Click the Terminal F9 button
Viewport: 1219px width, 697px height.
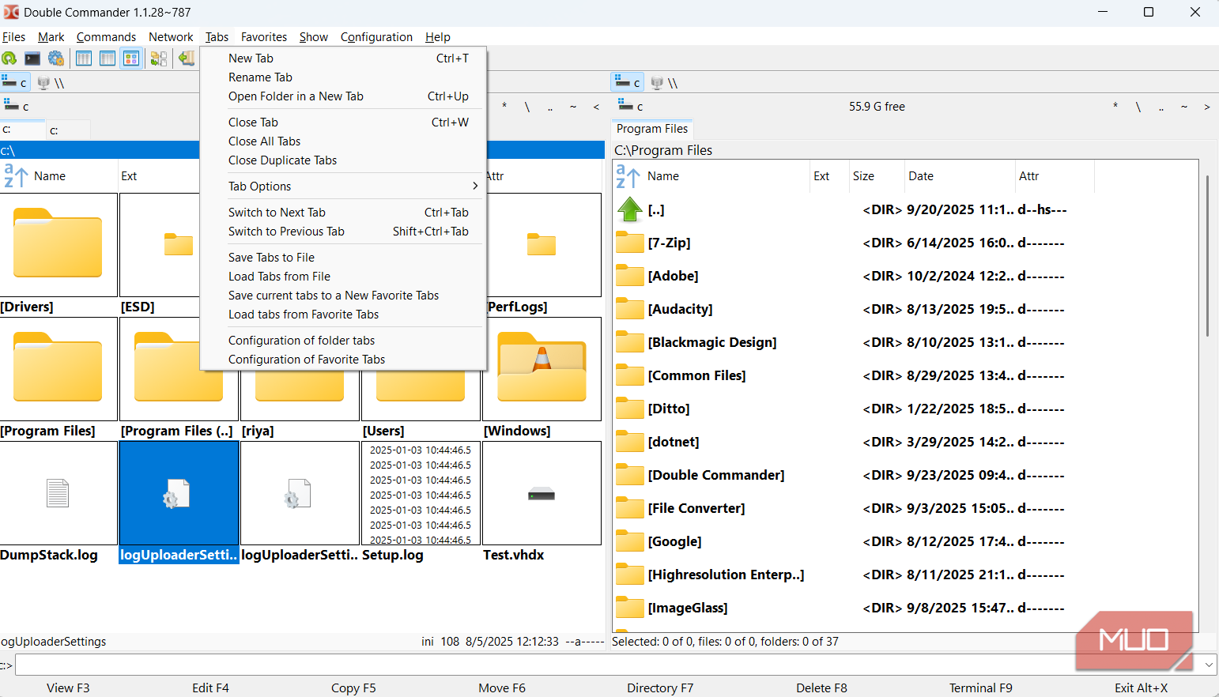point(980,688)
